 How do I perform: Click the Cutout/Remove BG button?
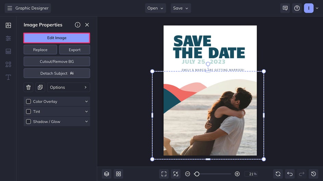(57, 62)
